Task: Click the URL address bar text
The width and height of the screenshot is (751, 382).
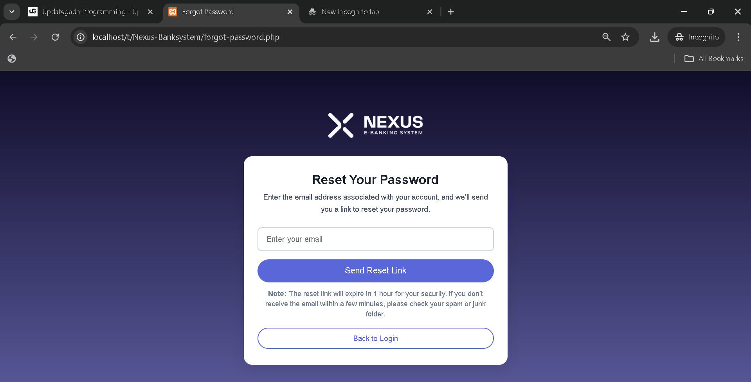Action: (x=186, y=37)
